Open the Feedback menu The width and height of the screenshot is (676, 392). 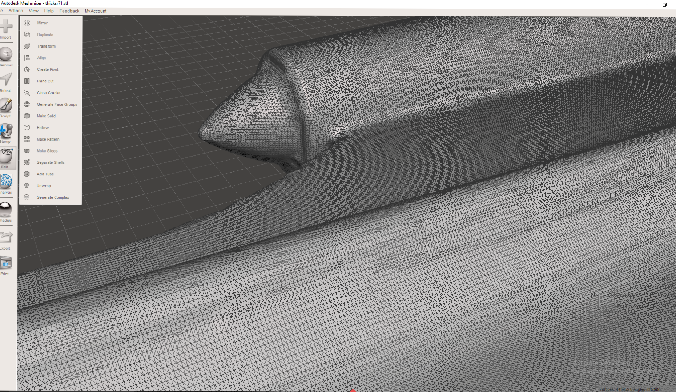coord(69,11)
